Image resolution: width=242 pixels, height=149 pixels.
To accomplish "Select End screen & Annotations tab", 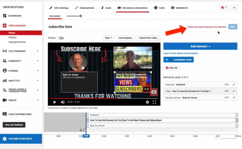I will [132, 8].
